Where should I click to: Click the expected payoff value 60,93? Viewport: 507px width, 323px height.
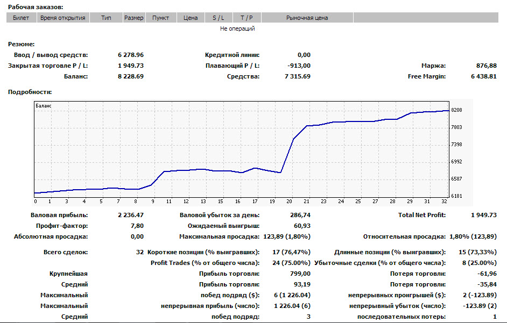tap(302, 226)
